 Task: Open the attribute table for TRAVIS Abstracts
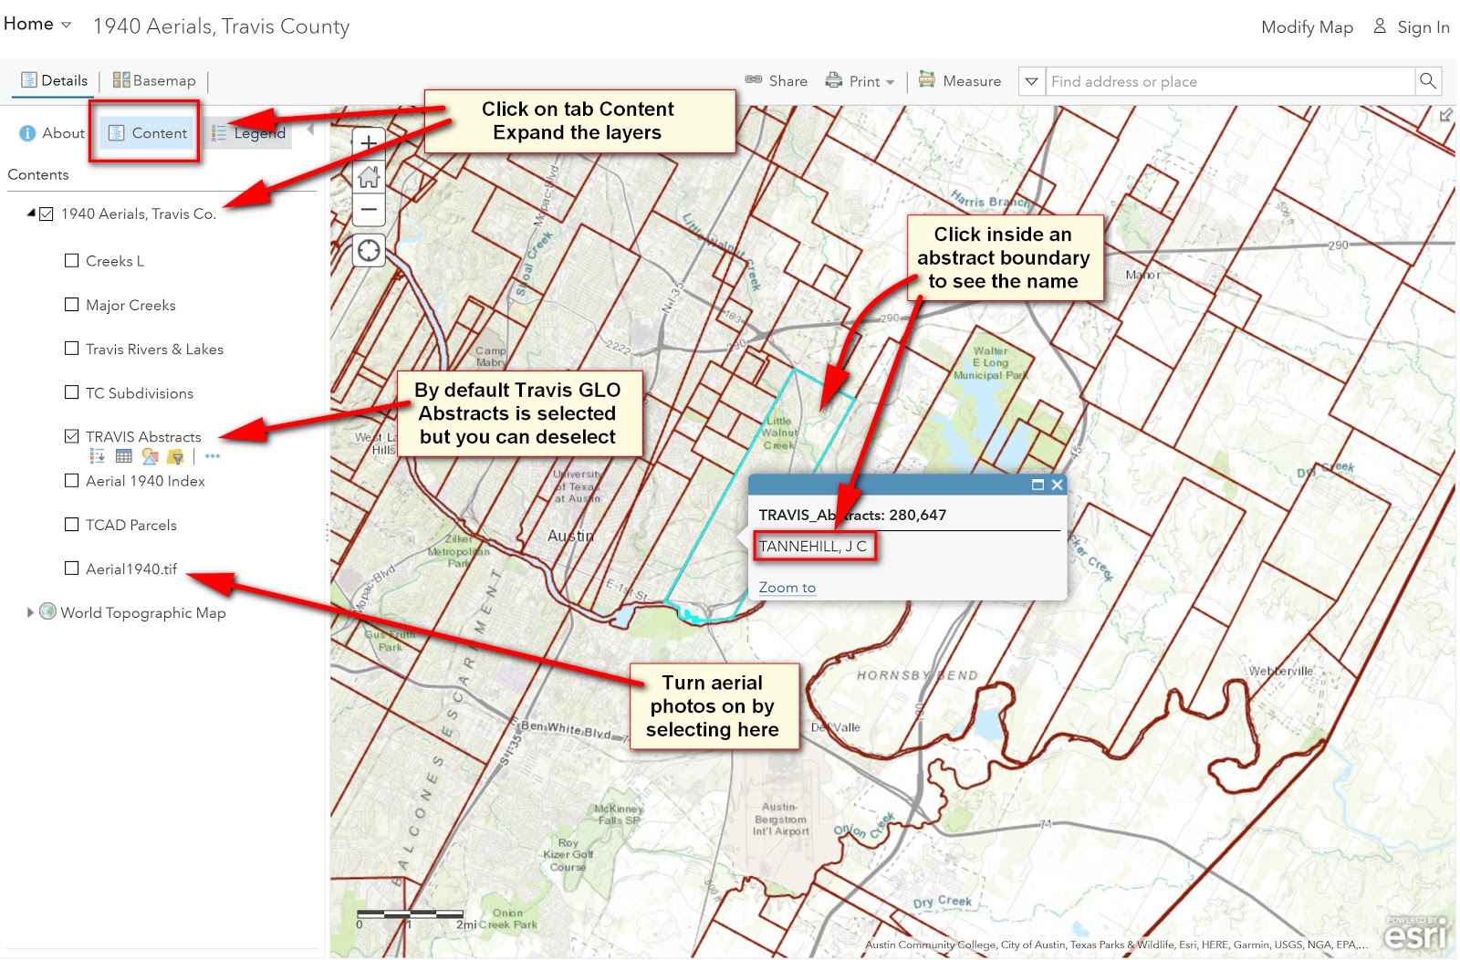click(123, 455)
